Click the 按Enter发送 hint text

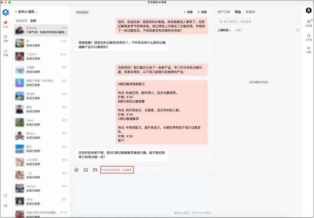(193, 213)
